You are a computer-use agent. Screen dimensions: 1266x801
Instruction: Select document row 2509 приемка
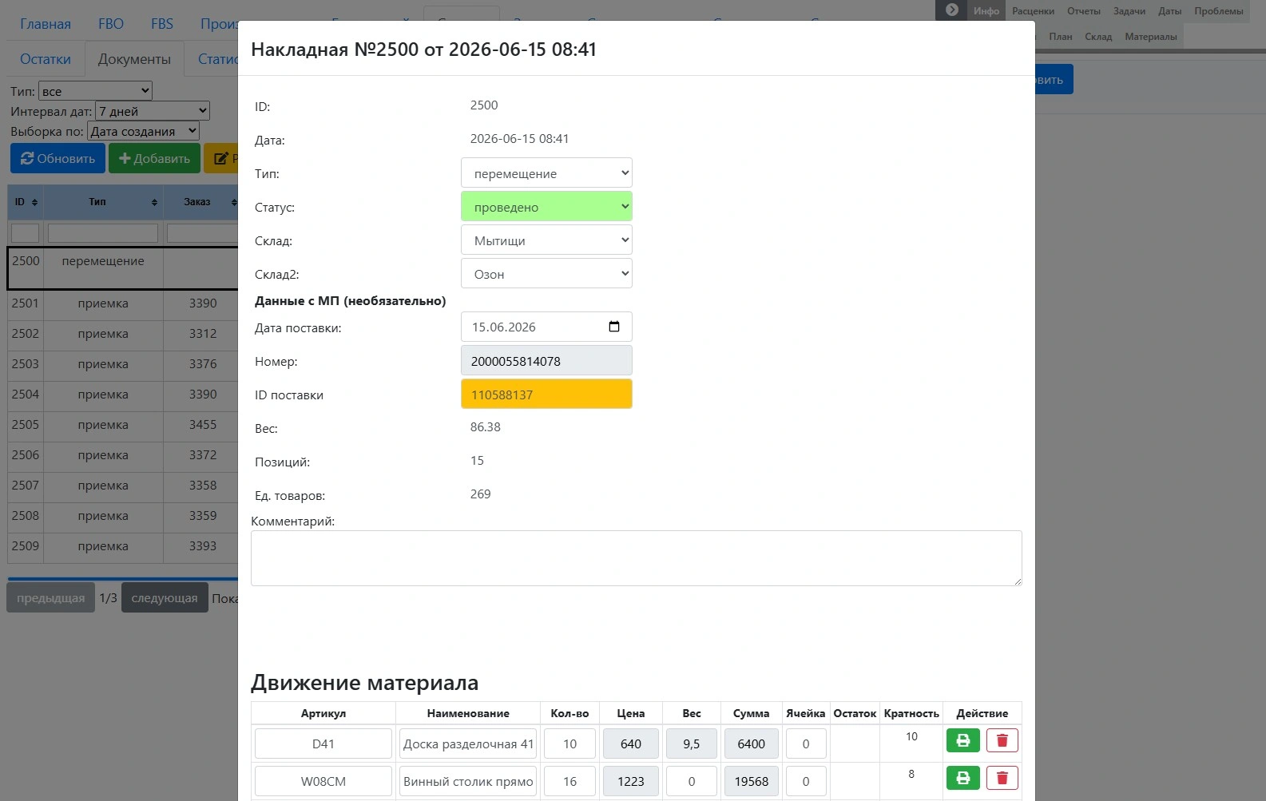[123, 546]
